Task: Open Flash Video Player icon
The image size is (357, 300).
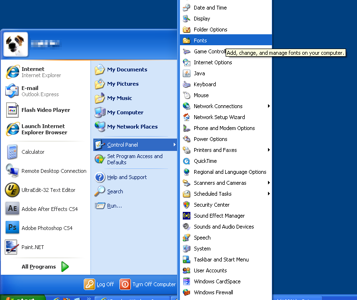Action: point(12,110)
